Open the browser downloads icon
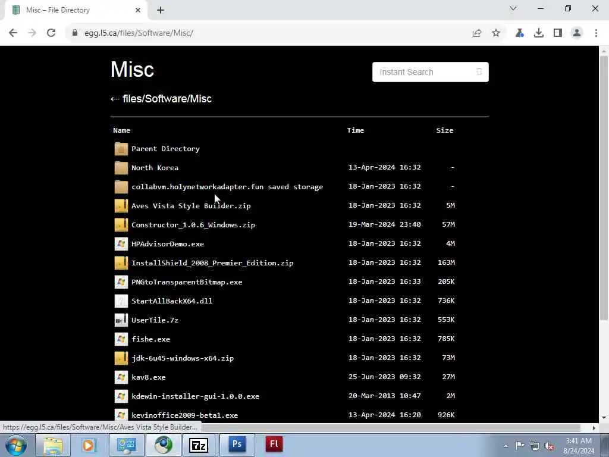This screenshot has height=457, width=609. coord(539,33)
